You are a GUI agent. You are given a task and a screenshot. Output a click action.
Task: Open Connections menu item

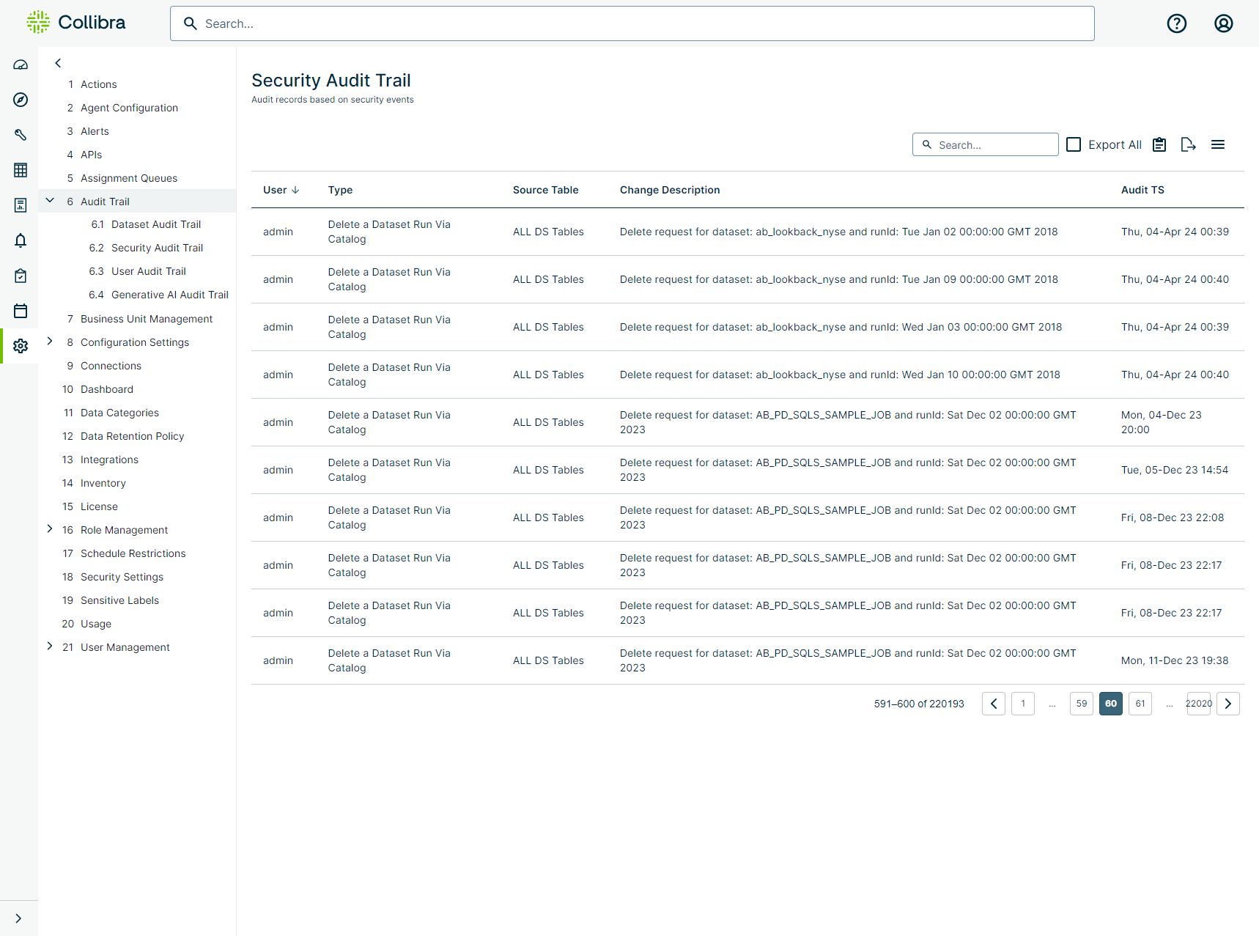pyautogui.click(x=111, y=366)
